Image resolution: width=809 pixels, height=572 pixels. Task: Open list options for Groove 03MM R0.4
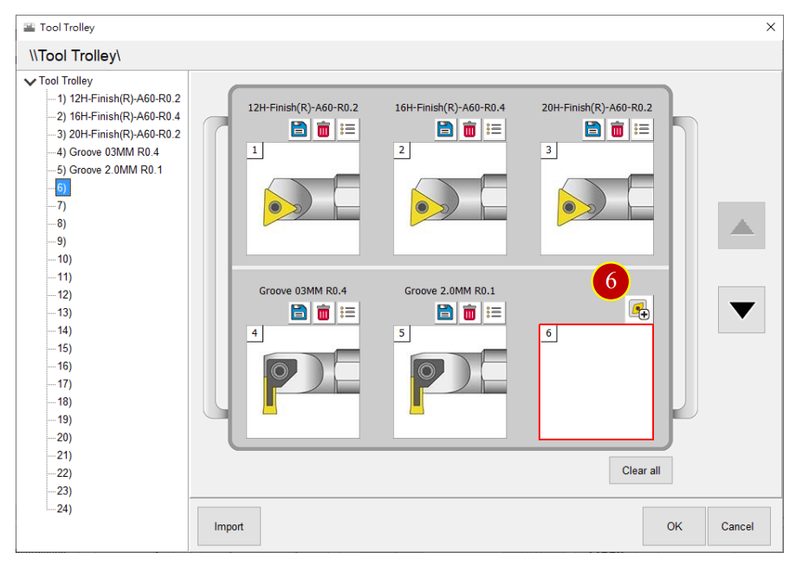tap(347, 312)
